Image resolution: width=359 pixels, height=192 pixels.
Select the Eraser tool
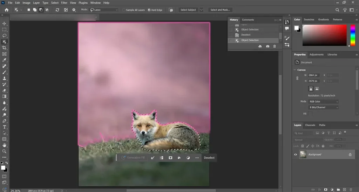tap(4, 91)
